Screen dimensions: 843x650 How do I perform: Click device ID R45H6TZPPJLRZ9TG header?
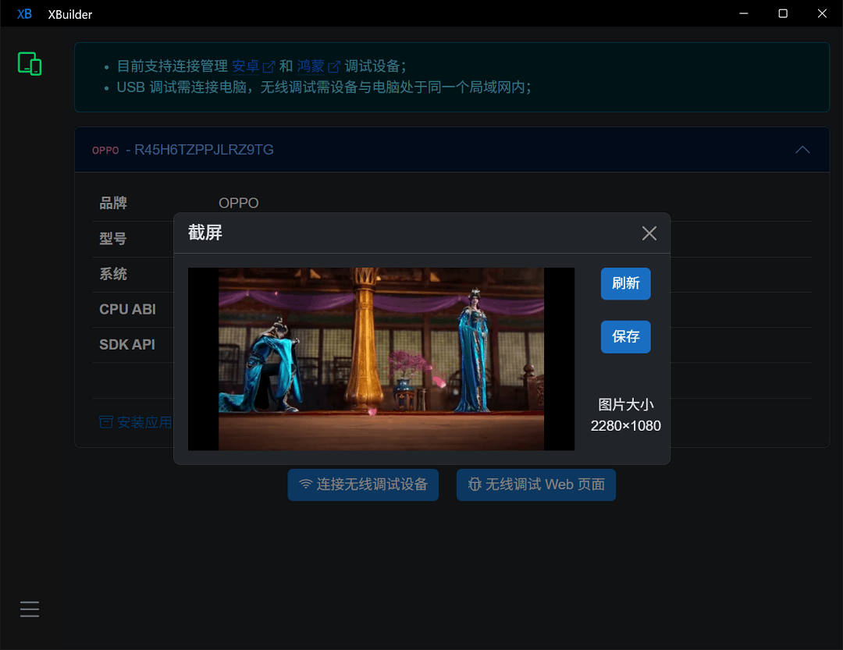[204, 150]
